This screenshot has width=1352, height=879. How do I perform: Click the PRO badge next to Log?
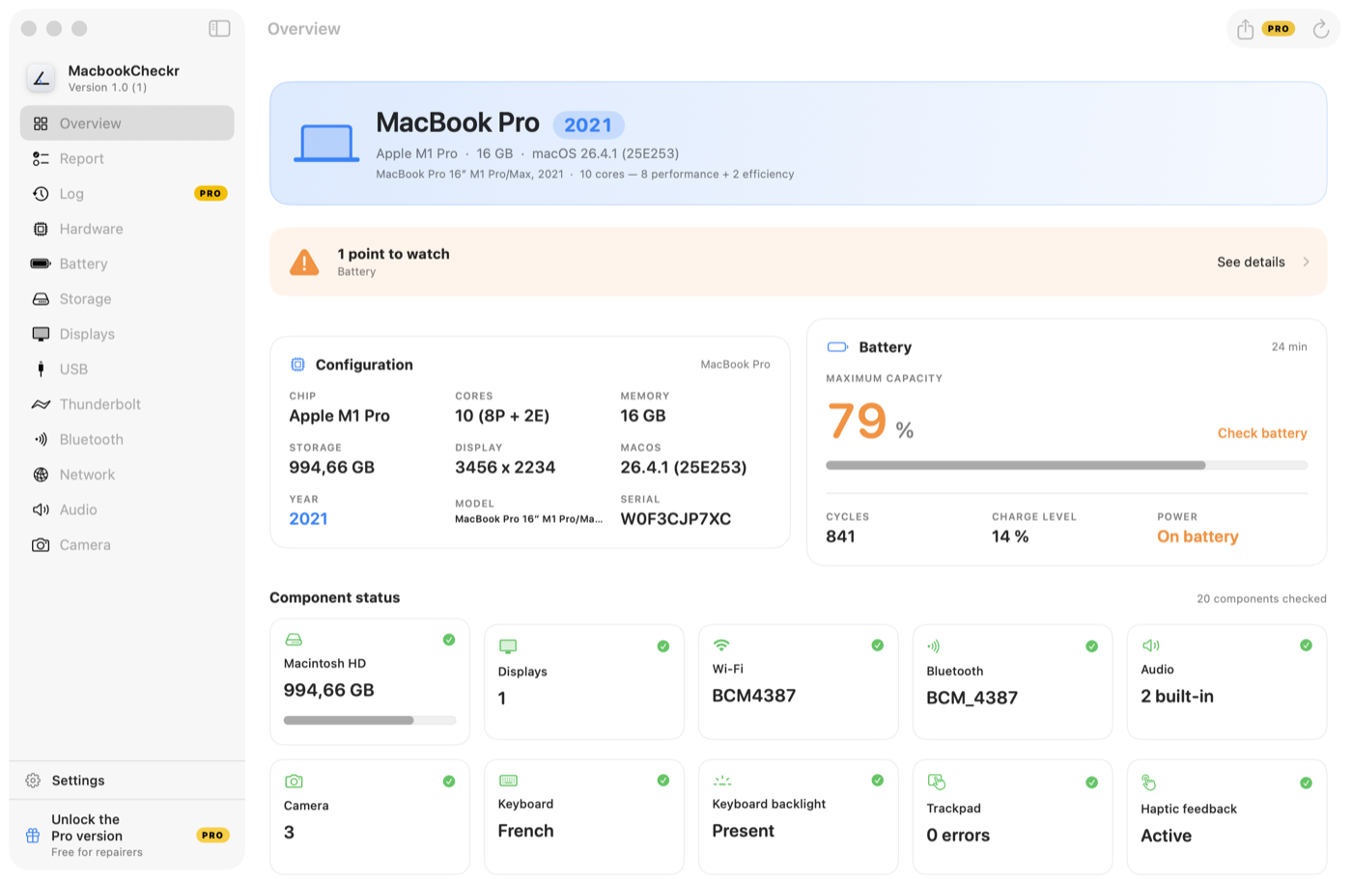(x=211, y=194)
